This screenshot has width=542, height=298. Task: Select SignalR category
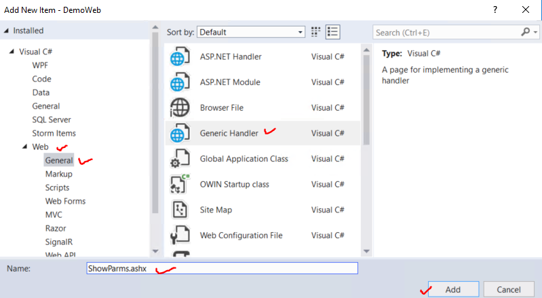pyautogui.click(x=59, y=242)
